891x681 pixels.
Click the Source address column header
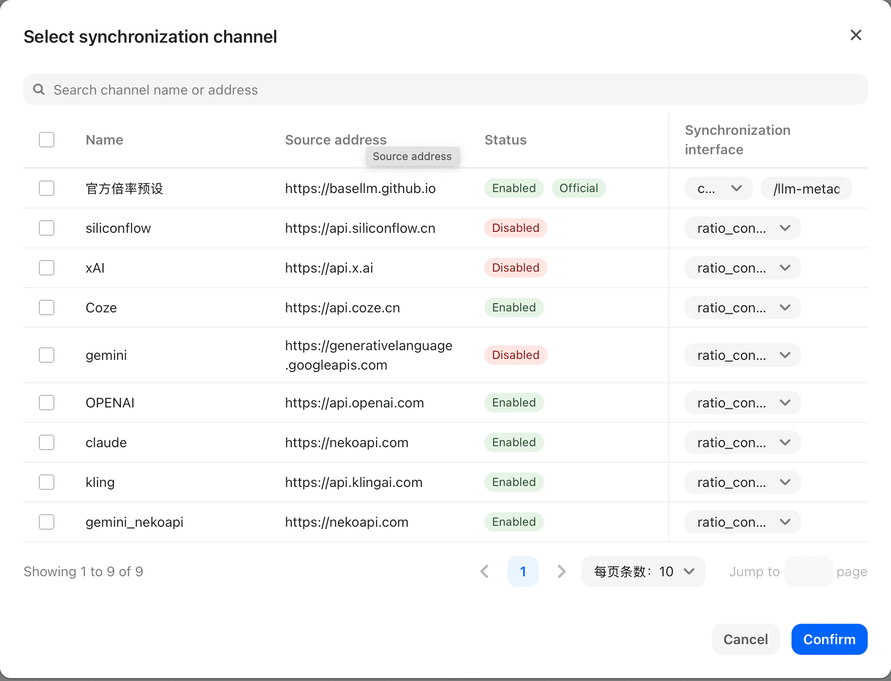coord(336,140)
